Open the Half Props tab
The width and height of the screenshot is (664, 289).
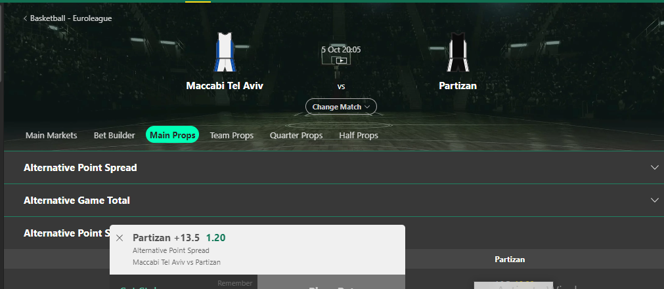click(x=359, y=136)
